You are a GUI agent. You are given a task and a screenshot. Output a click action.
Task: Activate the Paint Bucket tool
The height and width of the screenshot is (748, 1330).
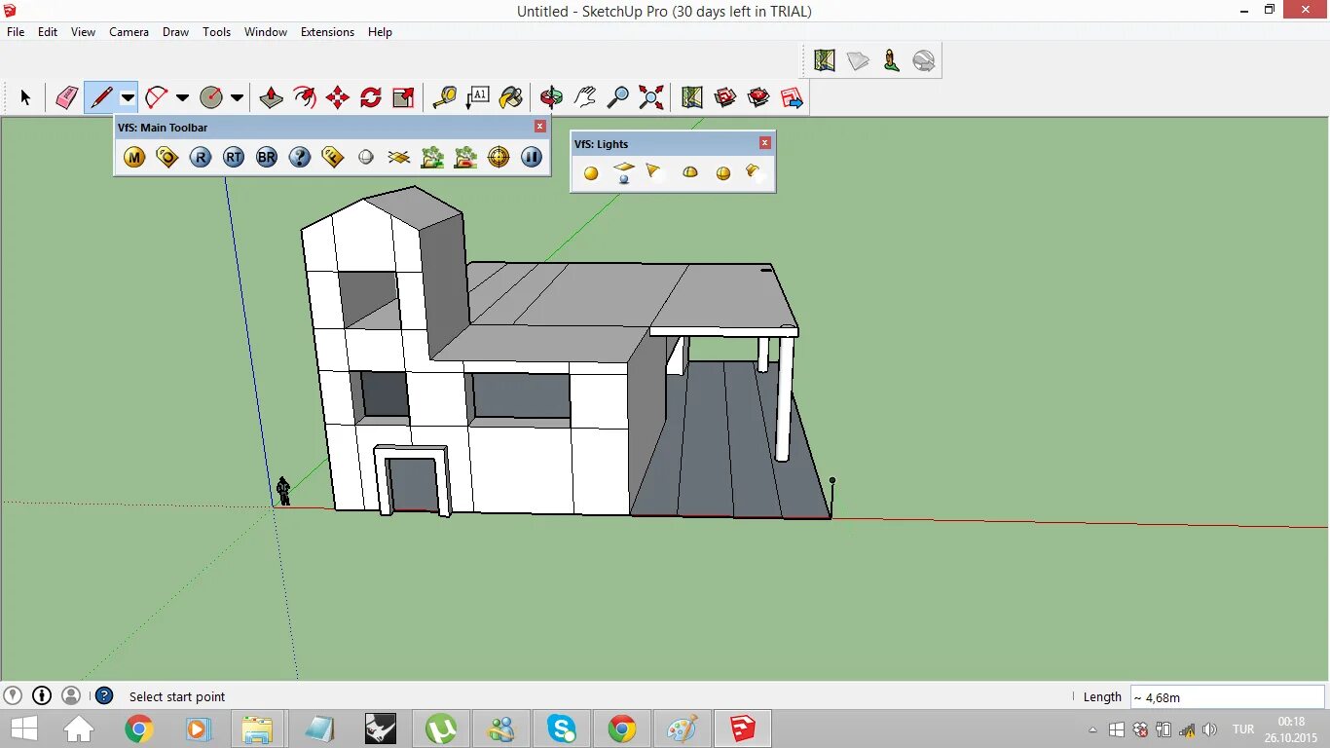point(511,97)
